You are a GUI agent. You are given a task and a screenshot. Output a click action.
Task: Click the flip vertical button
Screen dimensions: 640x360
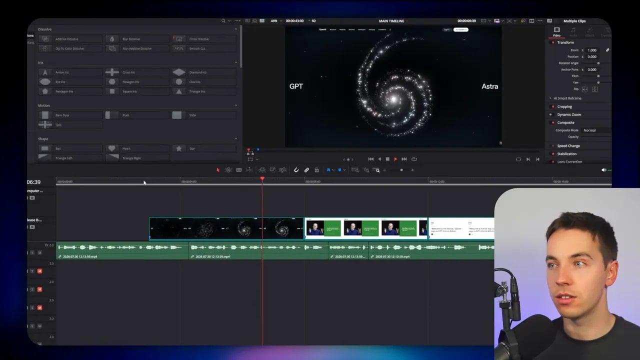click(595, 89)
